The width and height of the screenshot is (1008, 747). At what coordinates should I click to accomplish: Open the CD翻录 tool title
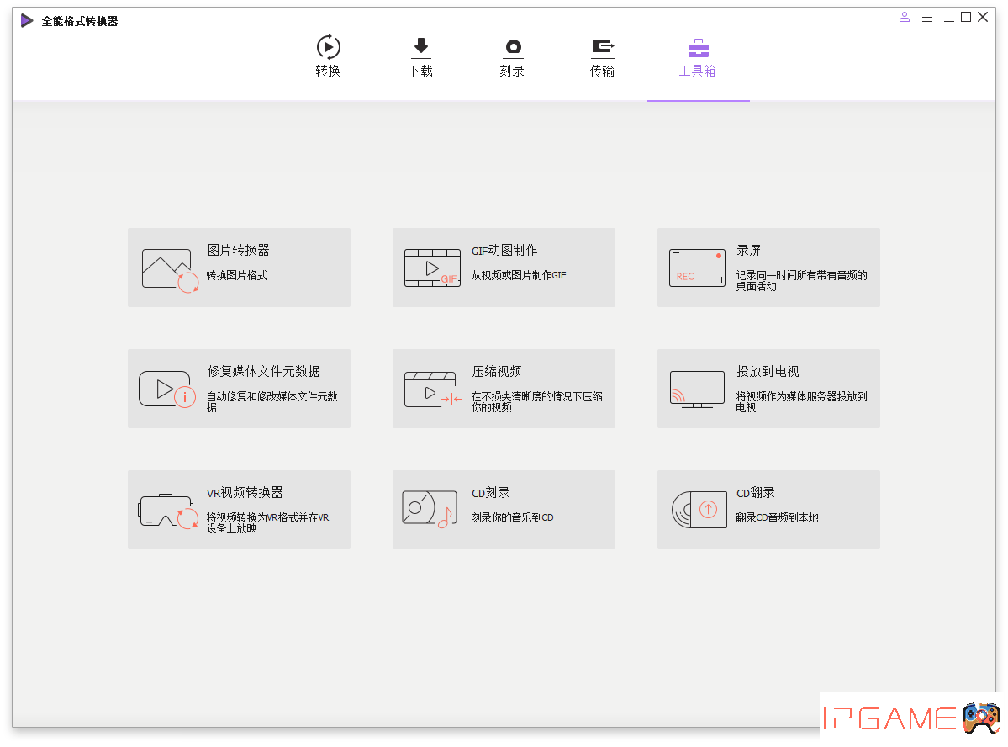click(755, 493)
